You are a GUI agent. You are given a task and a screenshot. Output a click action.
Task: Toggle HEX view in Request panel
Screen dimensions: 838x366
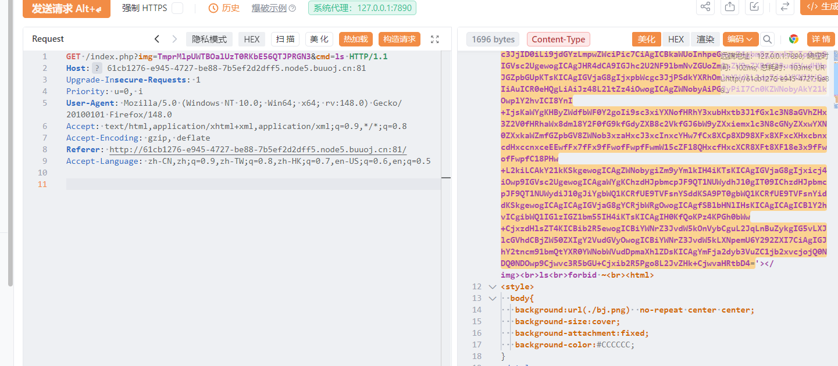pos(252,40)
